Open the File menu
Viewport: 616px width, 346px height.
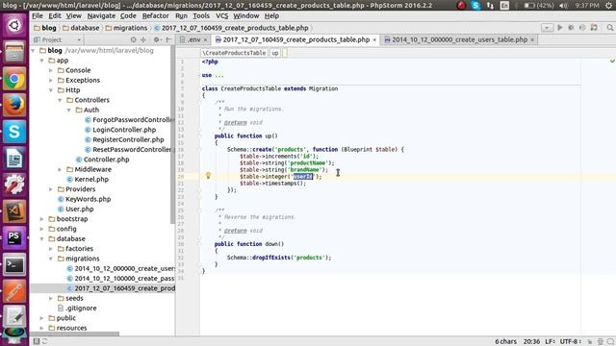pyautogui.click(x=38, y=15)
